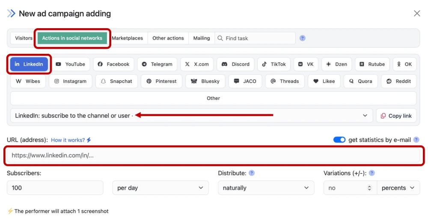Click the LinkedIn URL address field
The image size is (428, 220).
click(214, 155)
